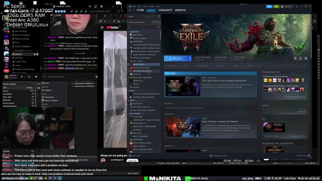Open Network in file manager sidebar
The height and width of the screenshot is (181, 322).
(x=48, y=90)
